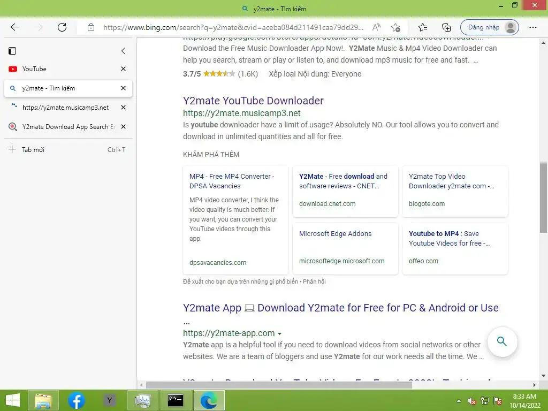Screen dimensions: 548x411
Task: Open Y2mate YouTube Downloader result
Action: (253, 101)
